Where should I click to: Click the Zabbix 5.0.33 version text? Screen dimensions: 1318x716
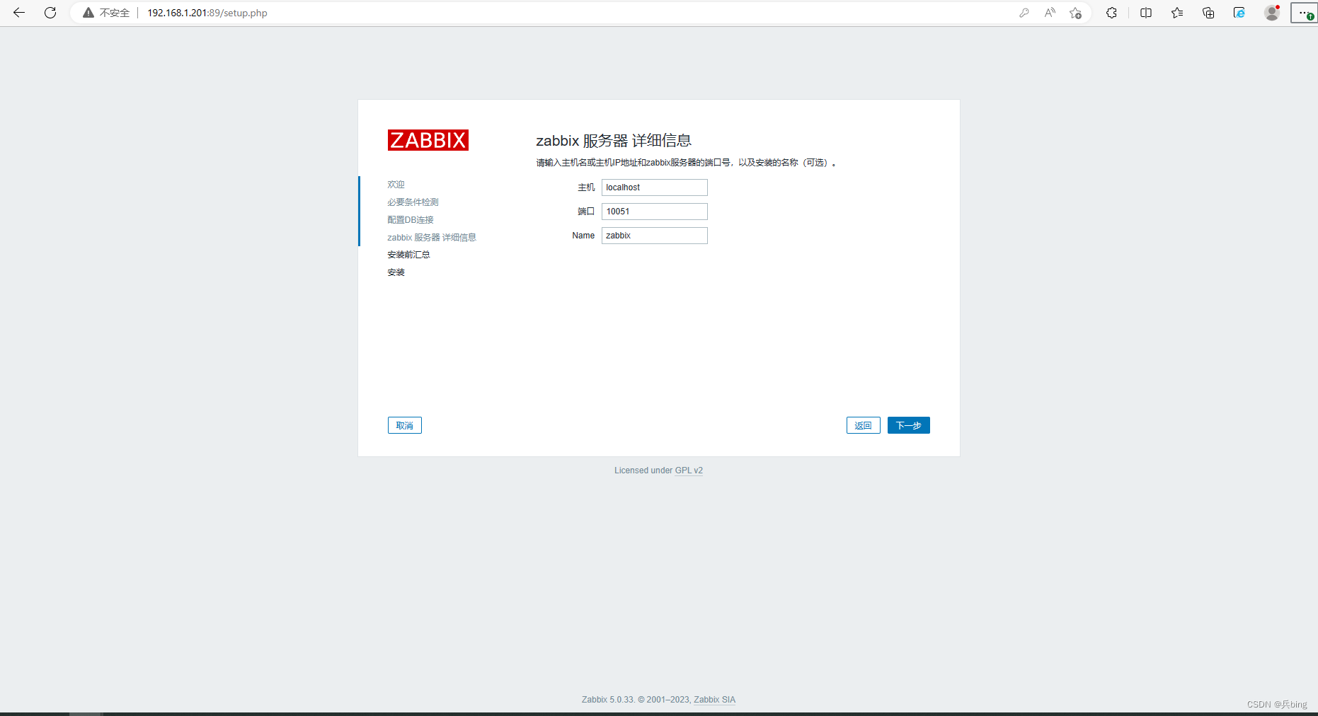click(608, 700)
